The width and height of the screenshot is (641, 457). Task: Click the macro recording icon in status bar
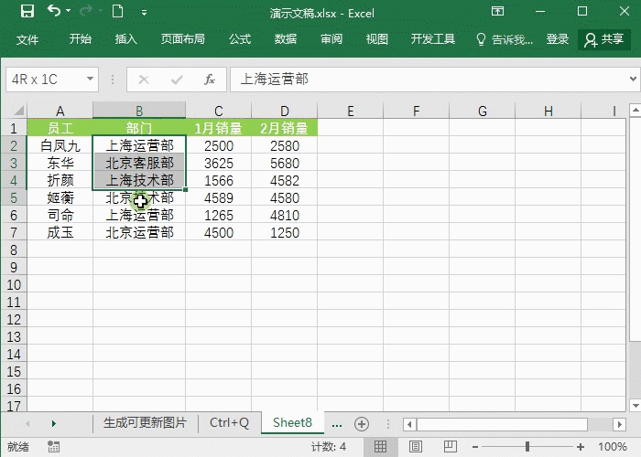pos(53,446)
